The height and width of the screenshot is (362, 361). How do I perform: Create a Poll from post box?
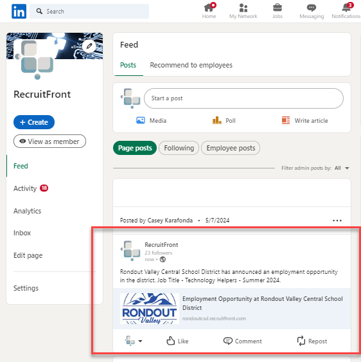(x=224, y=120)
